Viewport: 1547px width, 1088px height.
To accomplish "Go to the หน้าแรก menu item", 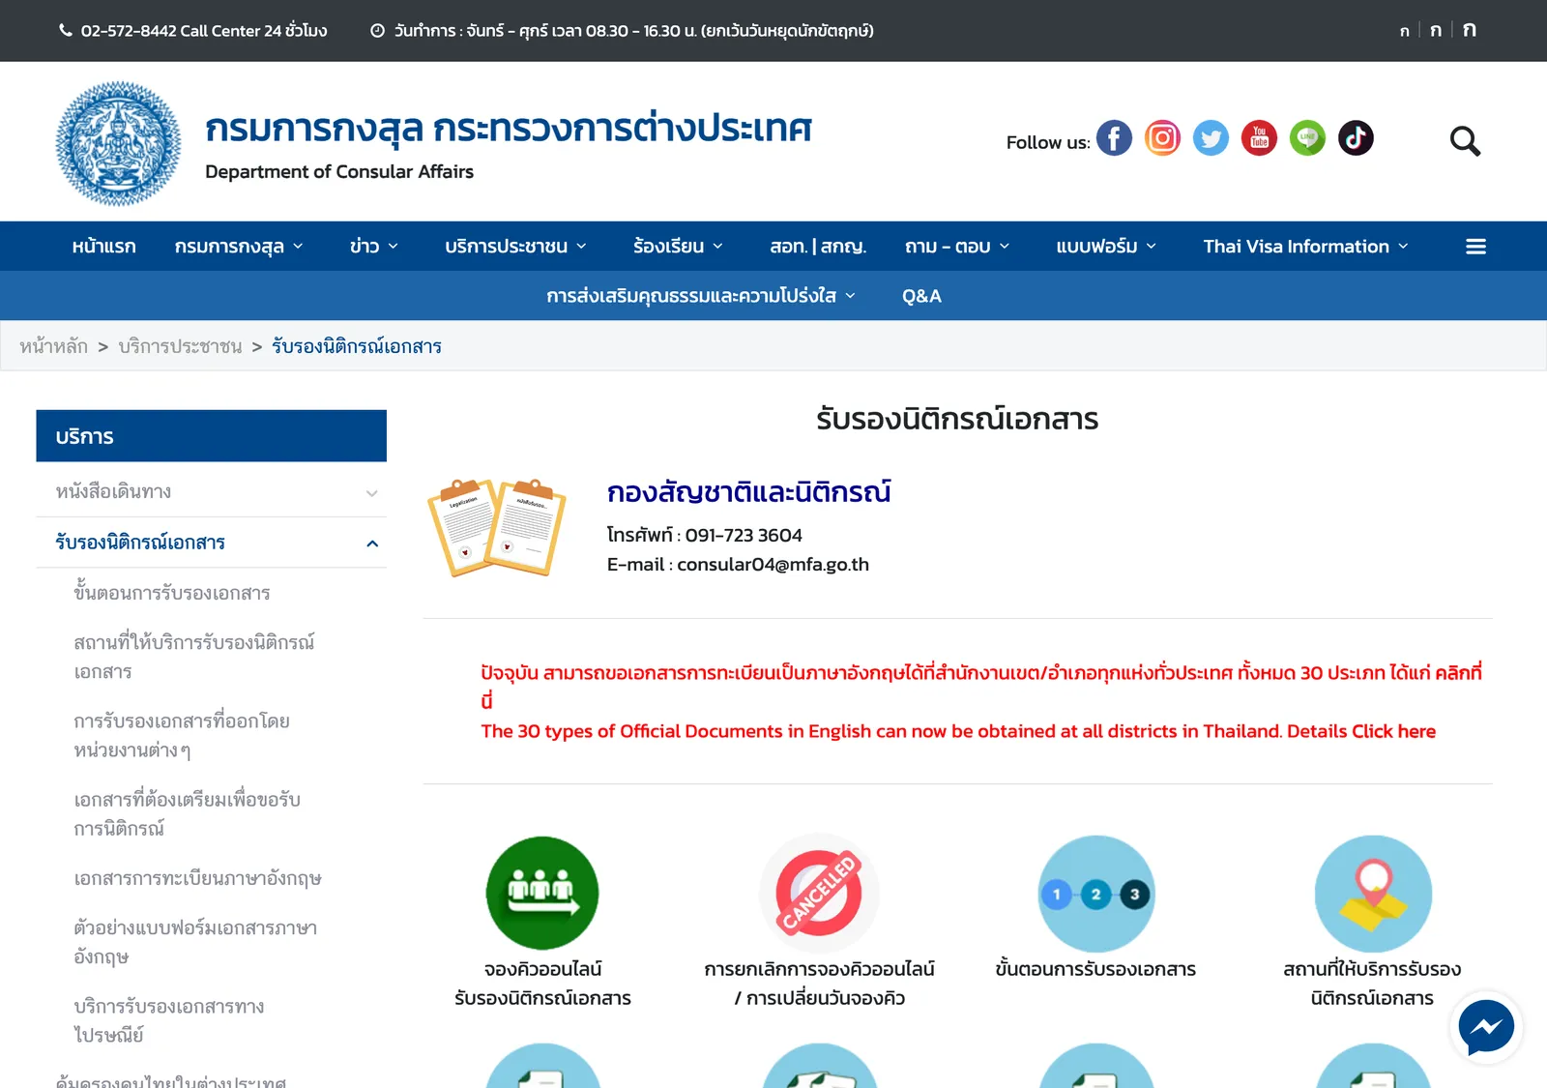I will pos(103,247).
